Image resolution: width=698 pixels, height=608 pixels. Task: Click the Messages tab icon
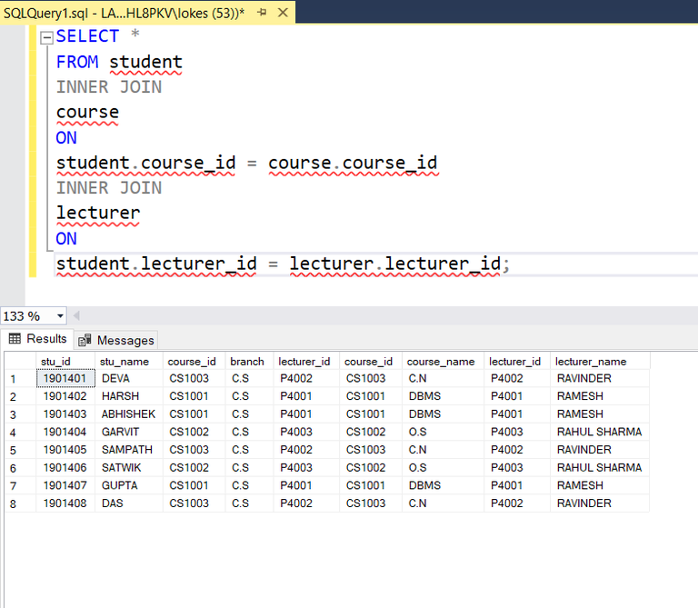[x=85, y=340]
